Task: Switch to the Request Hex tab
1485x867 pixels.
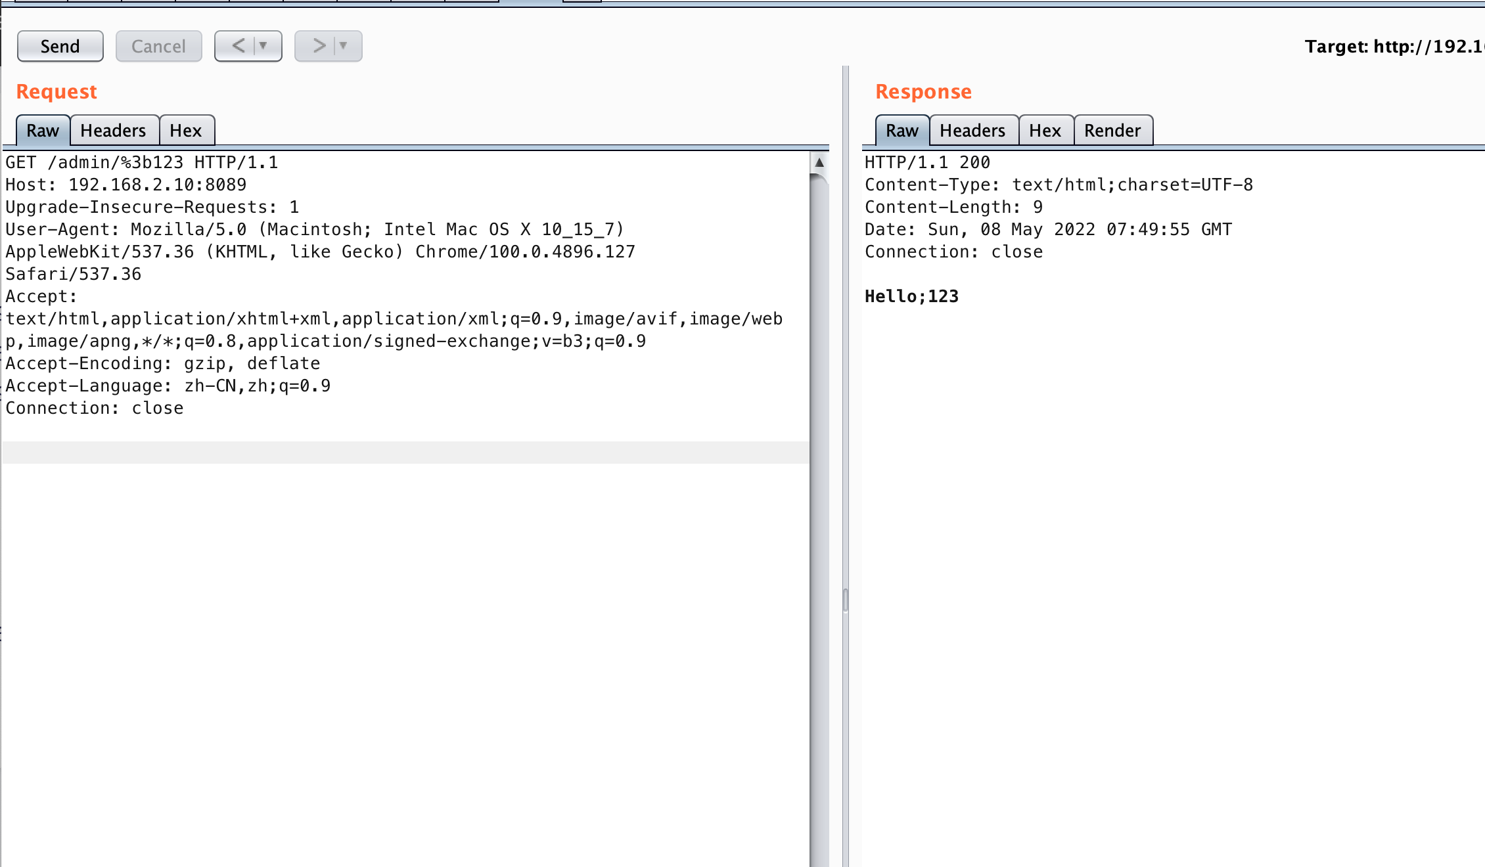Action: (186, 130)
